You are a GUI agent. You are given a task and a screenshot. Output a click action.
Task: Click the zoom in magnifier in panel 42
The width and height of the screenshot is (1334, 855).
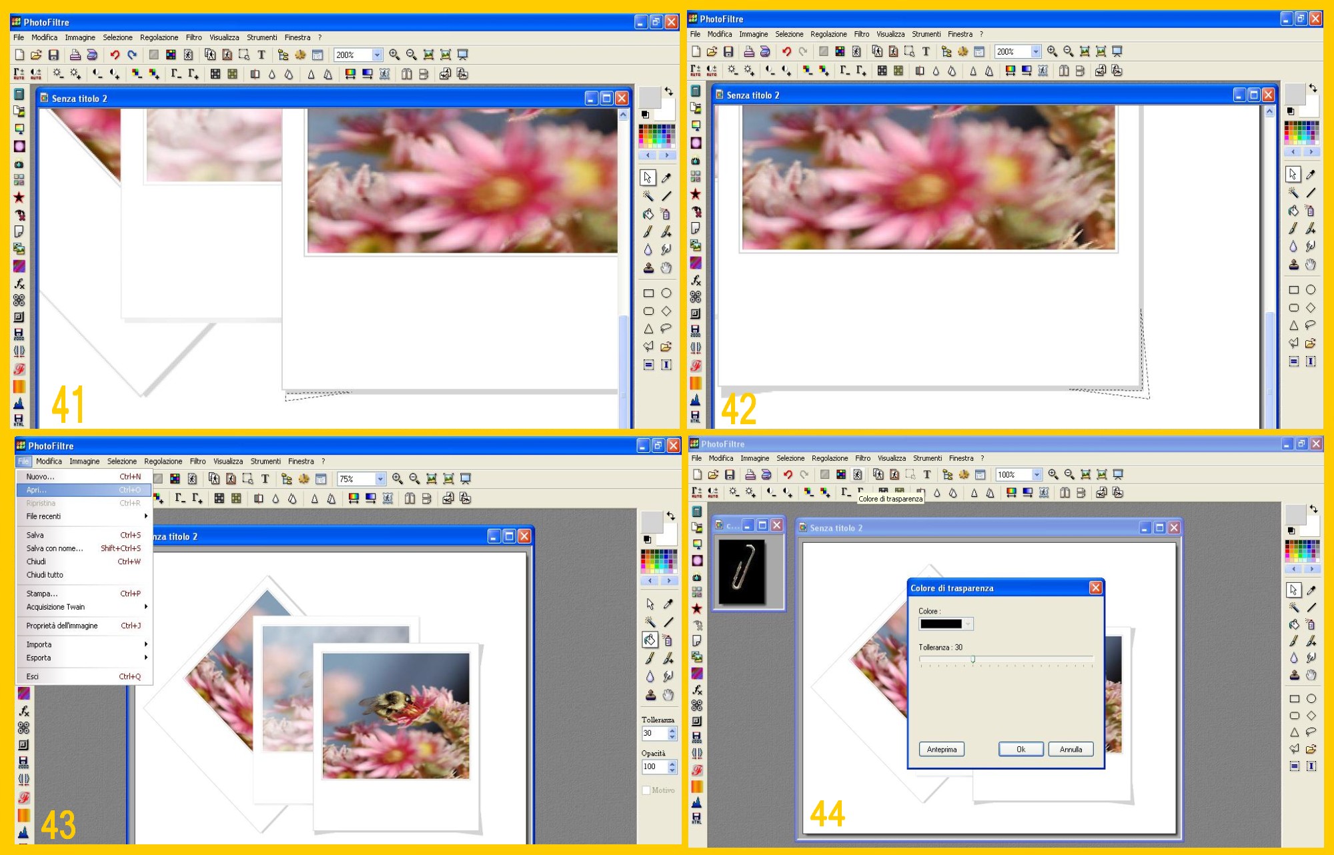[x=1053, y=51]
